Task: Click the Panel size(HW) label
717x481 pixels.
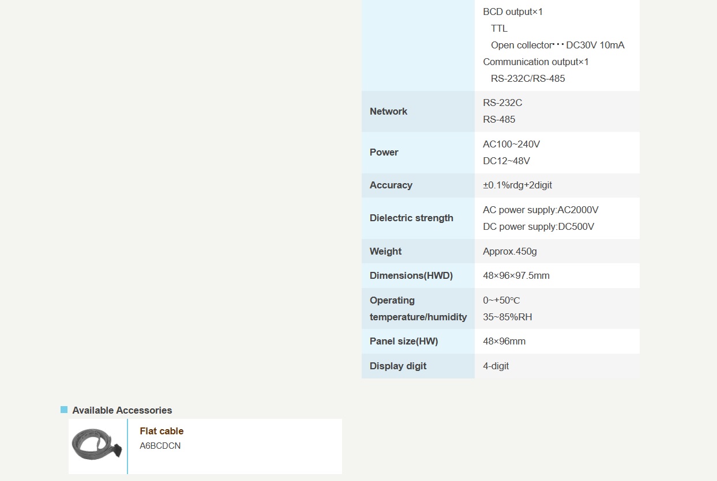Action: coord(404,341)
